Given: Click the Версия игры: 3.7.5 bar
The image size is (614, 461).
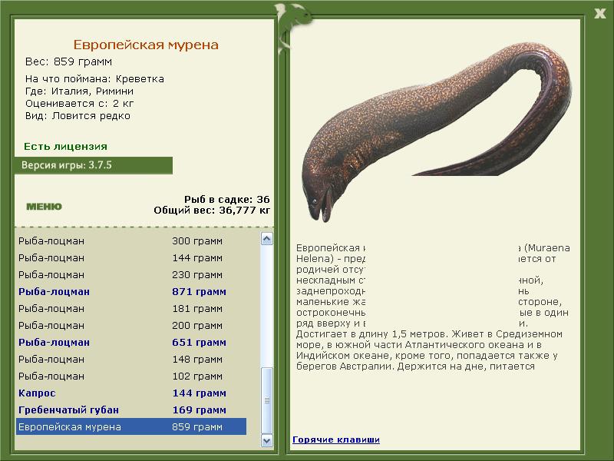Looking at the screenshot, I should [x=94, y=165].
